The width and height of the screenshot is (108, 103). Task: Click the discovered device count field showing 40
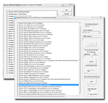pos(91,71)
